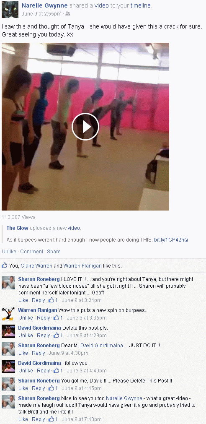Viewport: 206px width, 424px height.
Task: Open David Giordimaina's avatar by 'Delete this post'
Action: tap(8, 331)
